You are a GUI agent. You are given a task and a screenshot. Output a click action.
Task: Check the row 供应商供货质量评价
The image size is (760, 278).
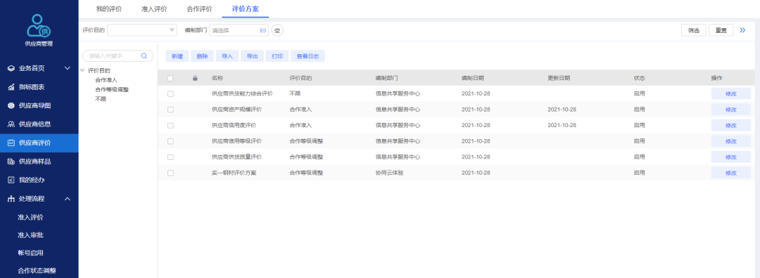point(170,157)
